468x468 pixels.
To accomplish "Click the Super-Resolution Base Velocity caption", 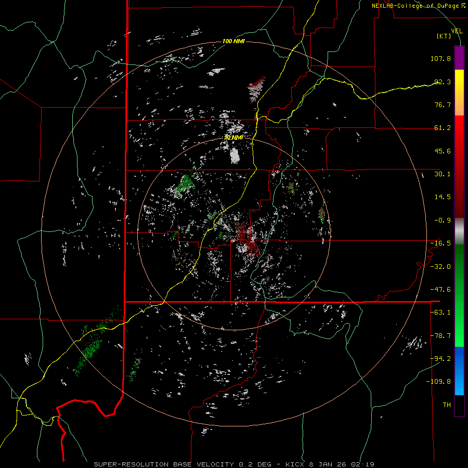I will pos(234,464).
